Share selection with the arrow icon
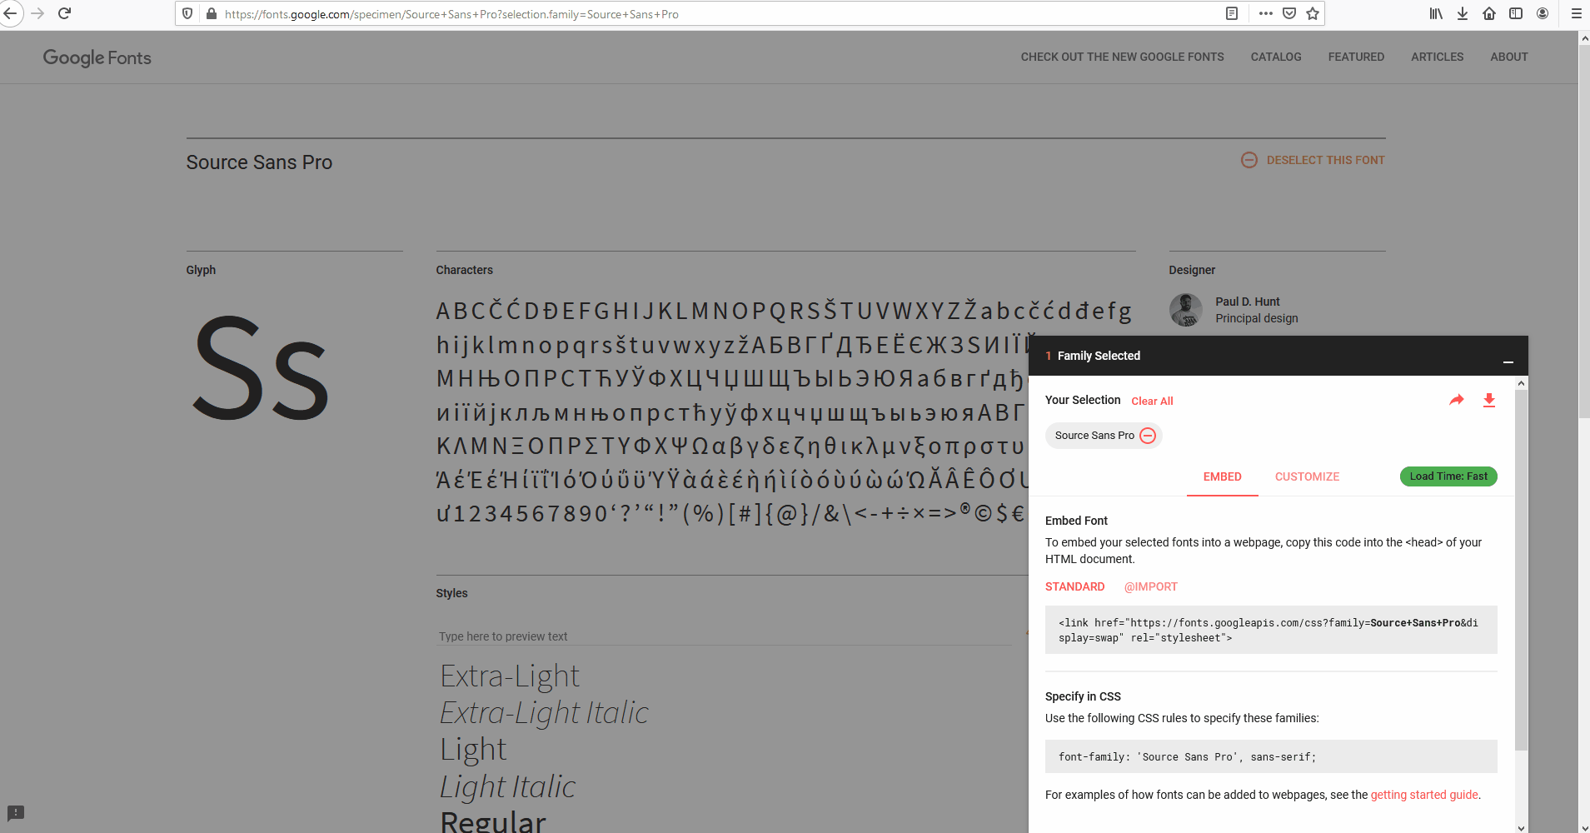Image resolution: width=1590 pixels, height=833 pixels. [1456, 400]
